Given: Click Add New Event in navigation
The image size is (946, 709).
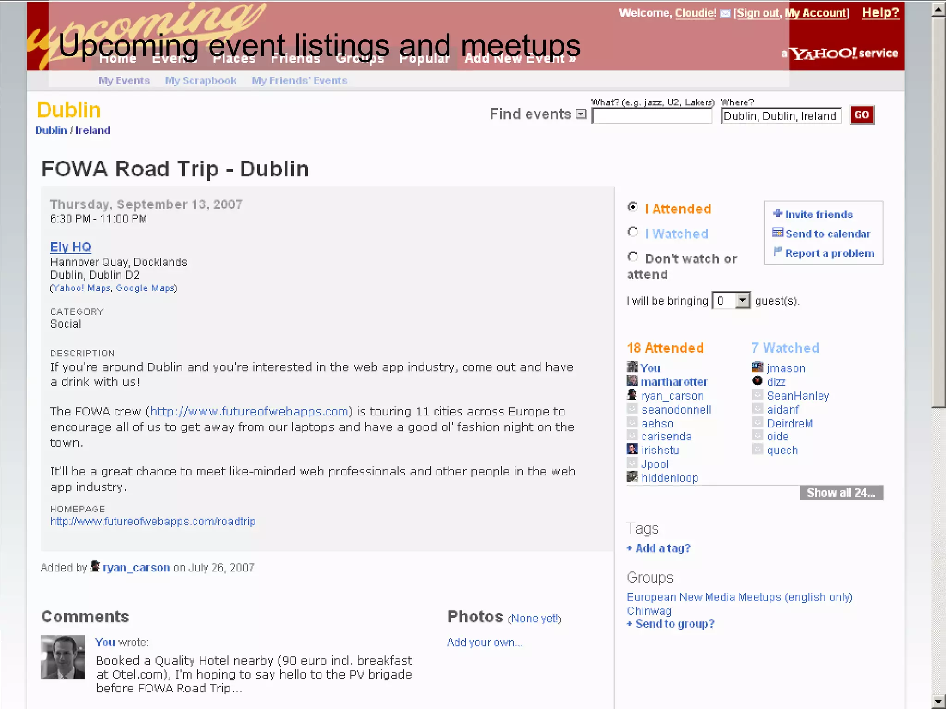Looking at the screenshot, I should pos(520,59).
